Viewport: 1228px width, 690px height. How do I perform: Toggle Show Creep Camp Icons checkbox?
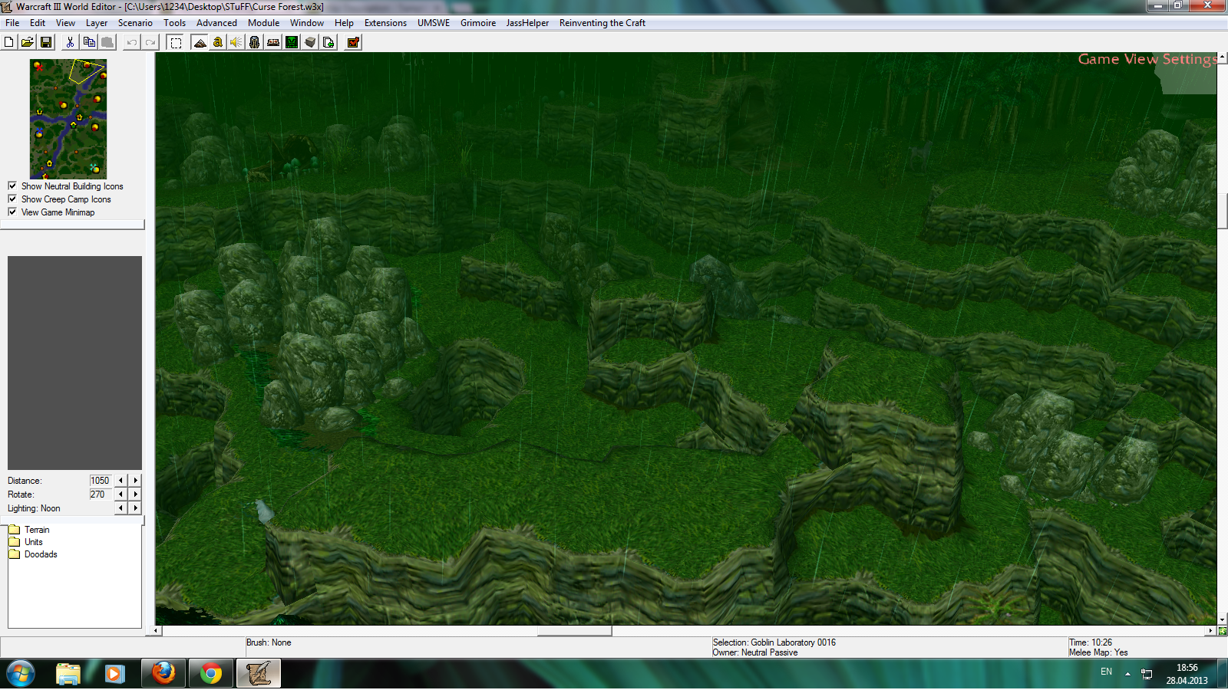coord(12,199)
